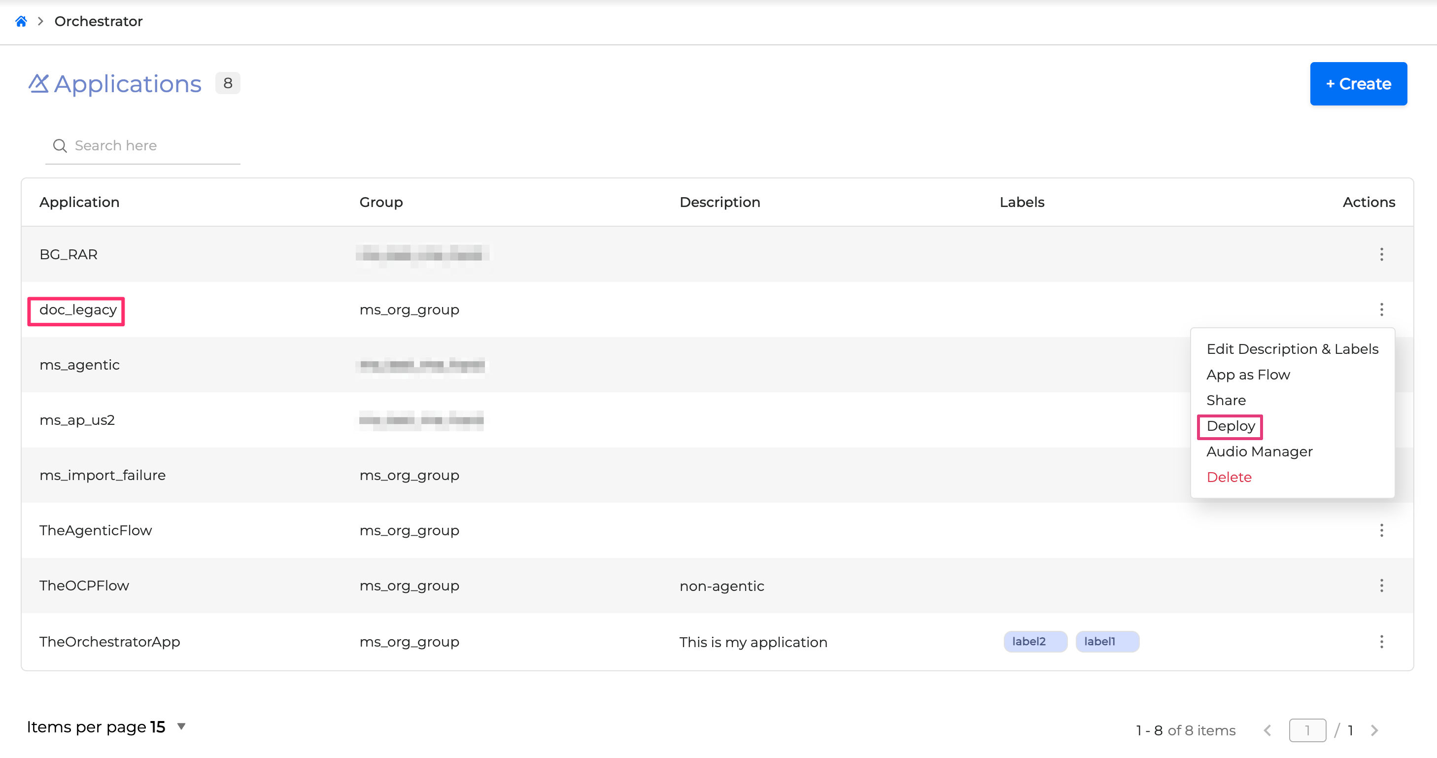This screenshot has height=758, width=1437.
Task: Click the Applications logo icon
Action: click(x=38, y=84)
